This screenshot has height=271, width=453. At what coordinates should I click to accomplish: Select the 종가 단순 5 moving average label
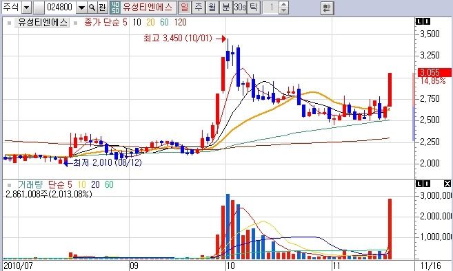pos(105,23)
